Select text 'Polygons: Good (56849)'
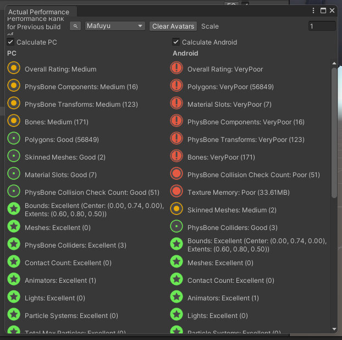This screenshot has width=342, height=340. point(62,140)
